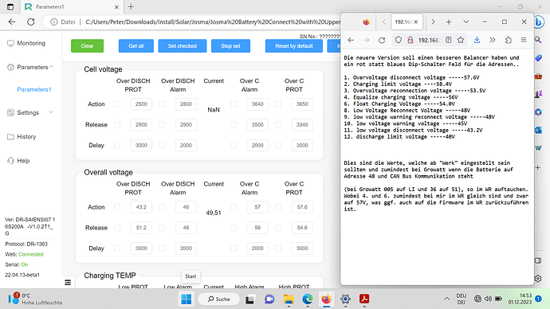
Task: Open Windows Settings gear on taskbar
Action: click(x=345, y=299)
